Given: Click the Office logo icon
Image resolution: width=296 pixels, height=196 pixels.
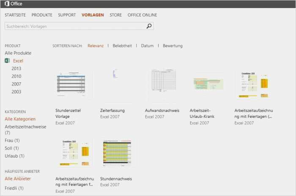Looking at the screenshot, I should (x=6, y=4).
